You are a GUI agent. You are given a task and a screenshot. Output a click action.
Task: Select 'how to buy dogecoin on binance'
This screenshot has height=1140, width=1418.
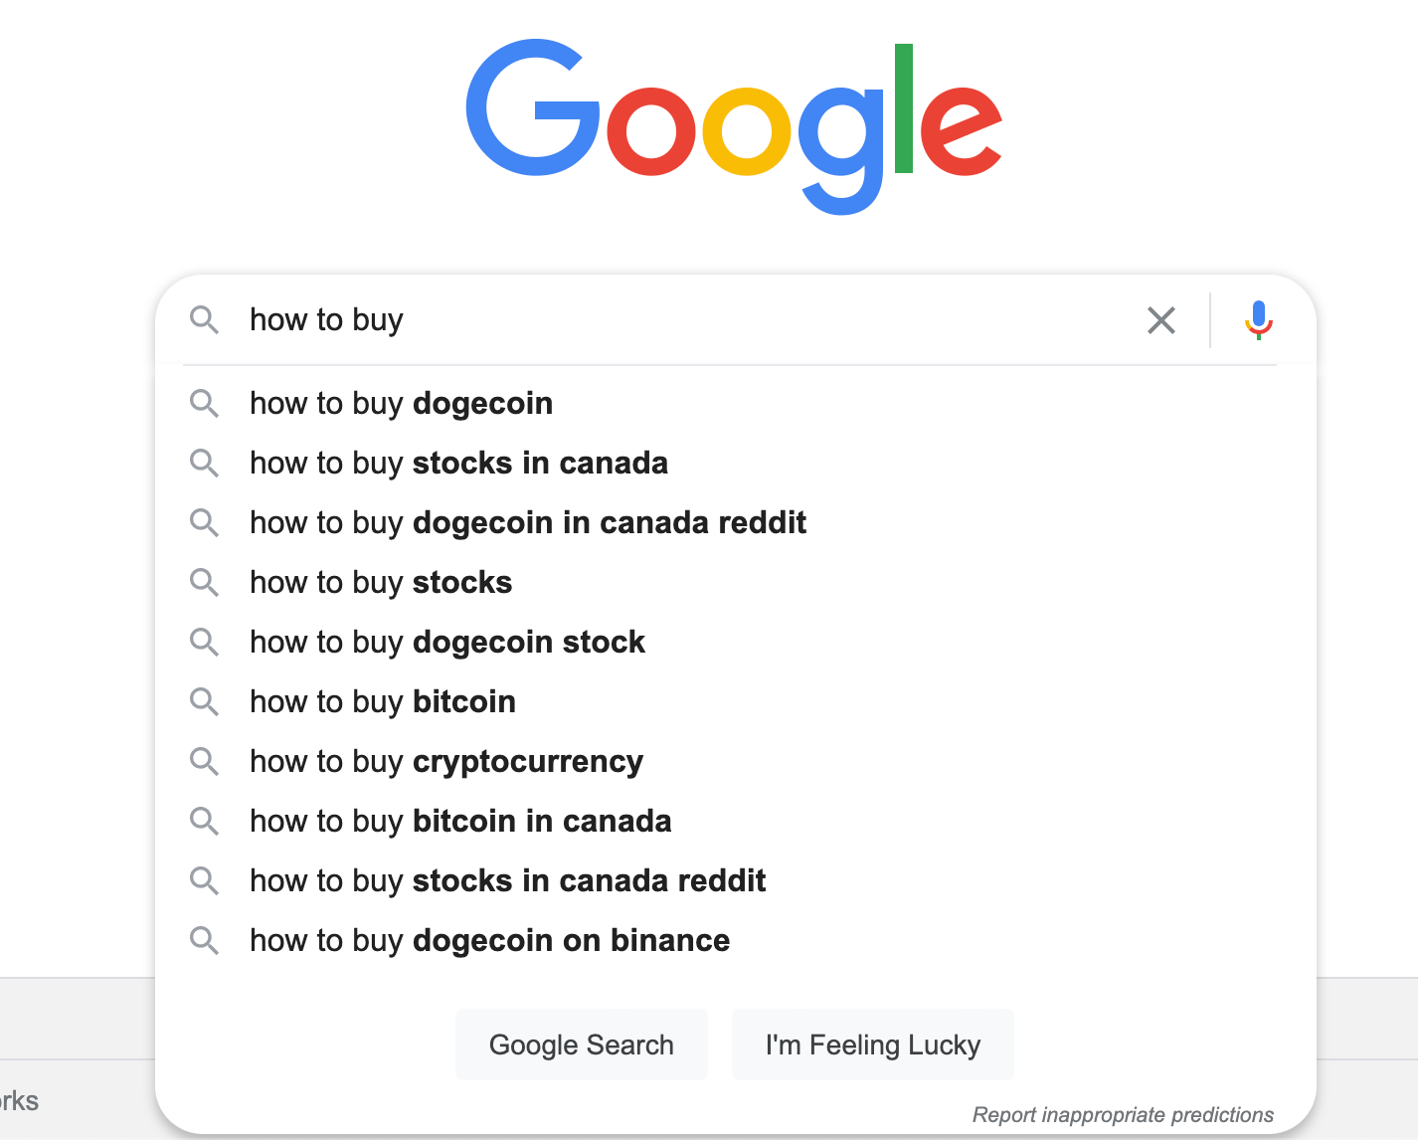(489, 940)
